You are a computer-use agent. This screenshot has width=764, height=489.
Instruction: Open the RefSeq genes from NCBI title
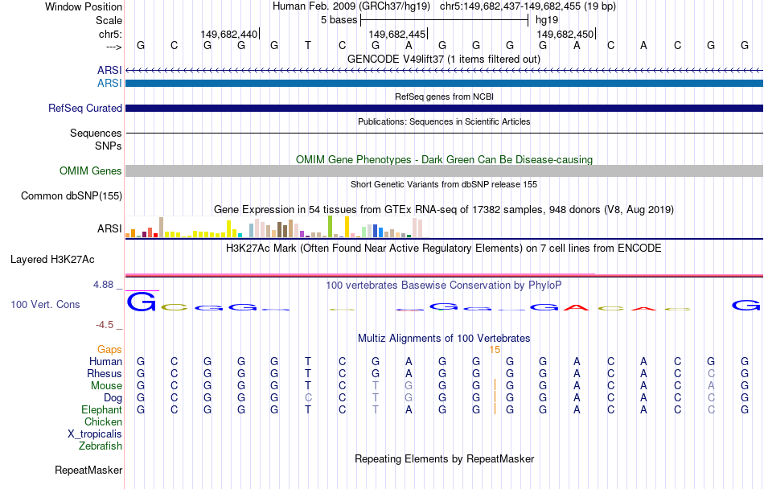pyautogui.click(x=444, y=97)
